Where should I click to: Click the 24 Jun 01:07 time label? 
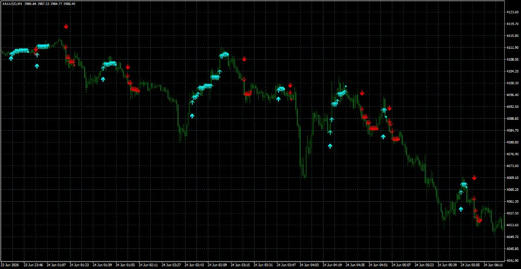click(56, 265)
